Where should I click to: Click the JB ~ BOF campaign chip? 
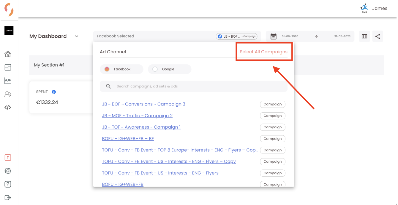pos(237,36)
